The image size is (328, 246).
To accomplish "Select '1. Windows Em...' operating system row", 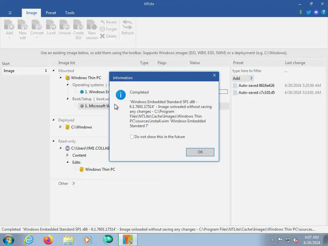I will [94, 92].
